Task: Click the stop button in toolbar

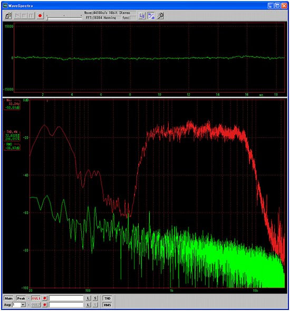Action: 24,16
